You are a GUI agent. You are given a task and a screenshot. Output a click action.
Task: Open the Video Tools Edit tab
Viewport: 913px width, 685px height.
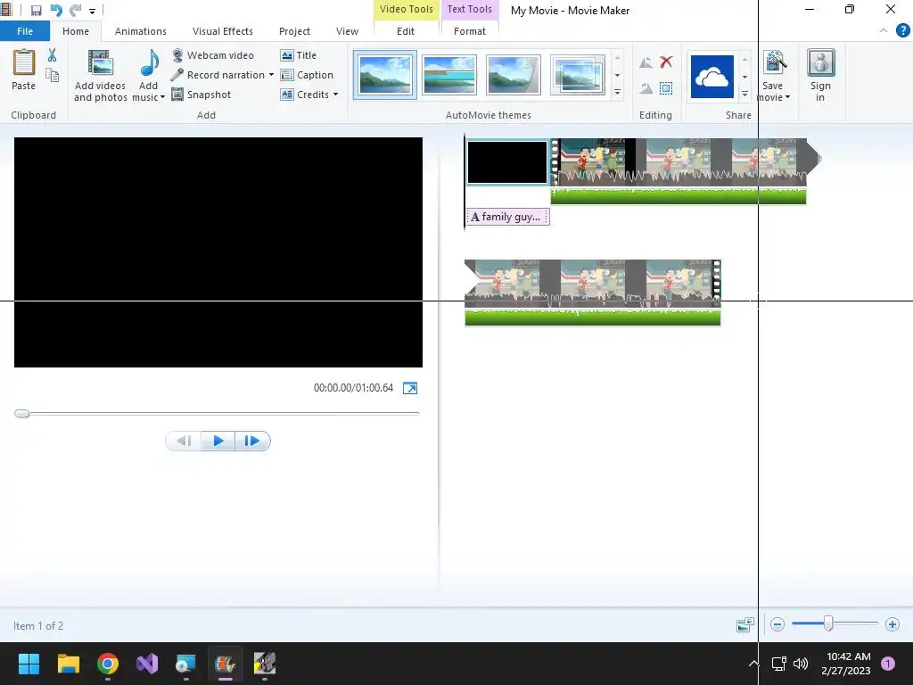[x=406, y=31]
